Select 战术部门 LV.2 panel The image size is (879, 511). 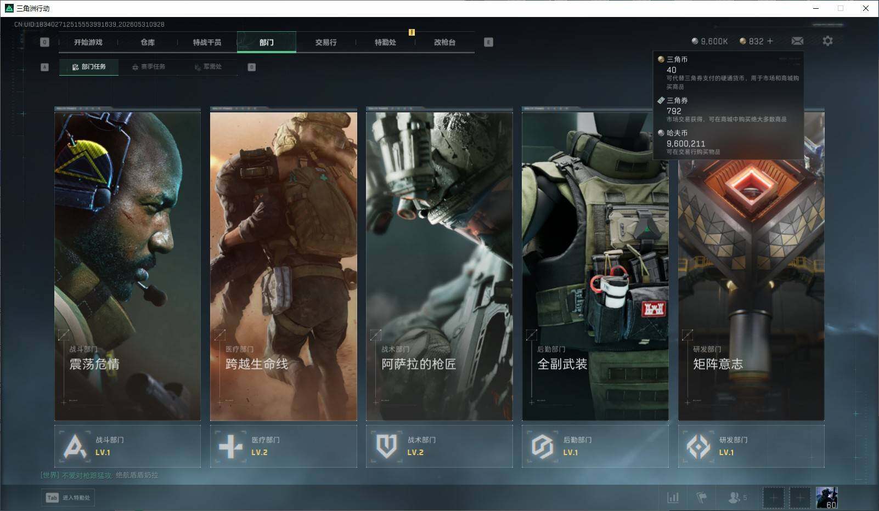click(x=439, y=446)
